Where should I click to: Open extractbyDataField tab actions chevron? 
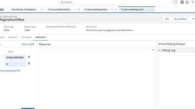point(75,9)
